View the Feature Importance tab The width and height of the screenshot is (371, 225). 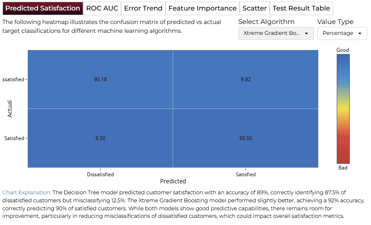pos(202,8)
